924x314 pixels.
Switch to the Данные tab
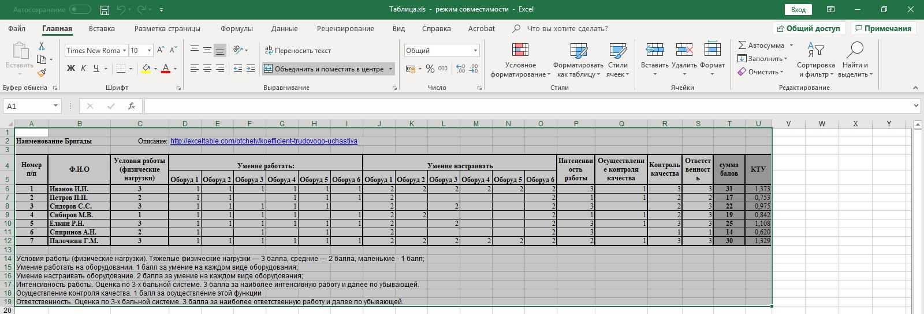pyautogui.click(x=285, y=28)
